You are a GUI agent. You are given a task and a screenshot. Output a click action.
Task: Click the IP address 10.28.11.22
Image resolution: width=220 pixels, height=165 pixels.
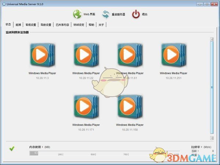[86, 78]
